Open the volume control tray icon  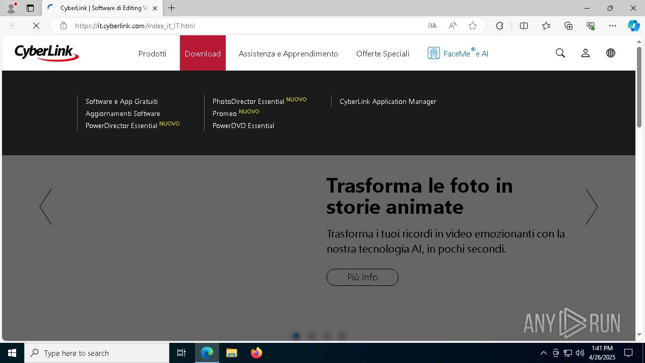580,353
